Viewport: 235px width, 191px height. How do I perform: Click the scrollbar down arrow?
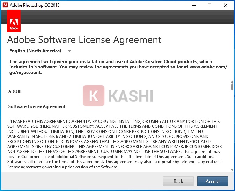coord(232,170)
